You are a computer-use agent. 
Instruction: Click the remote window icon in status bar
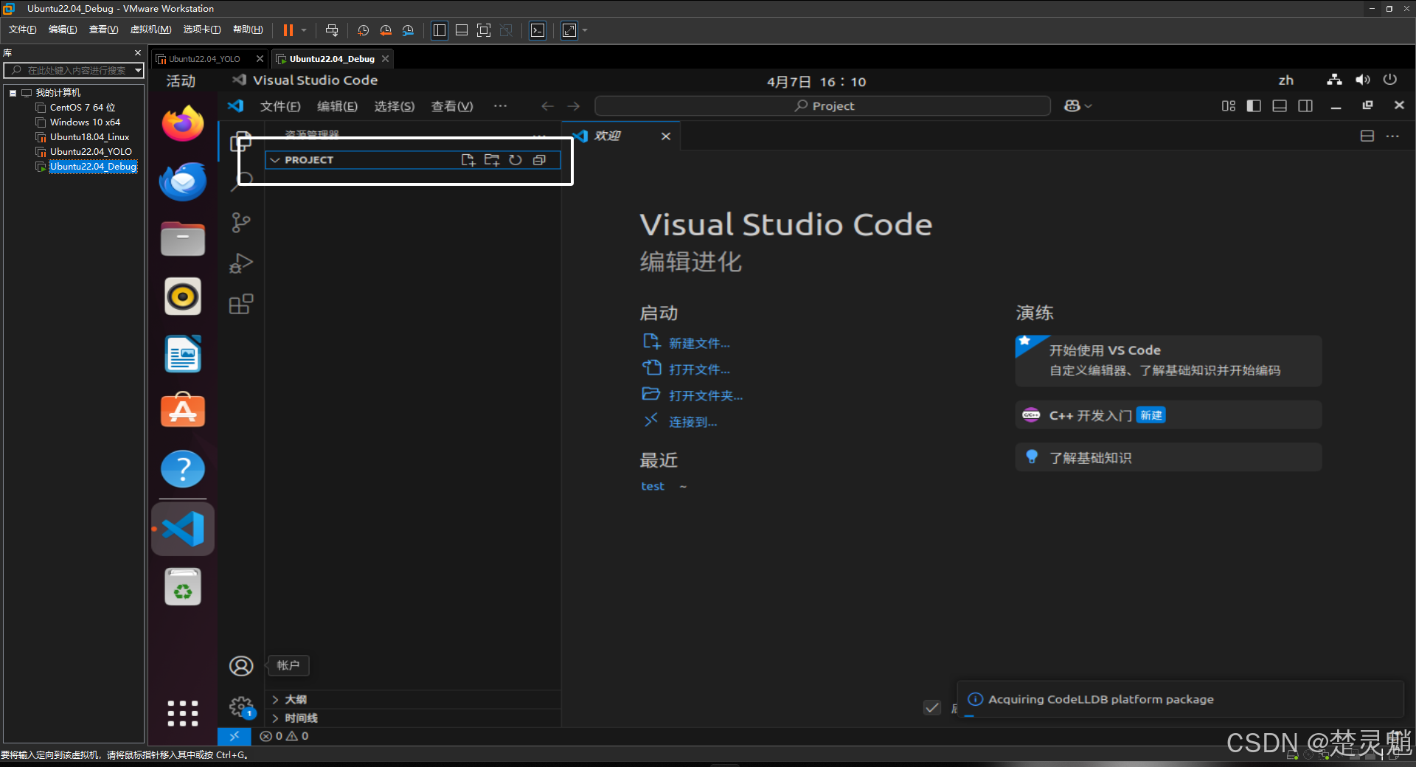235,736
